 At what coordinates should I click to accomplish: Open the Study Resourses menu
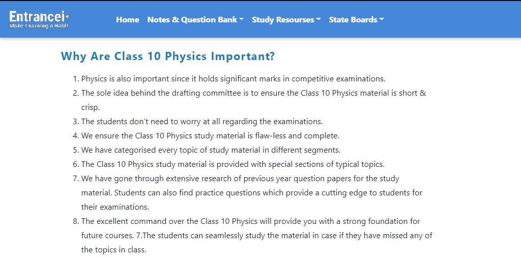point(286,20)
